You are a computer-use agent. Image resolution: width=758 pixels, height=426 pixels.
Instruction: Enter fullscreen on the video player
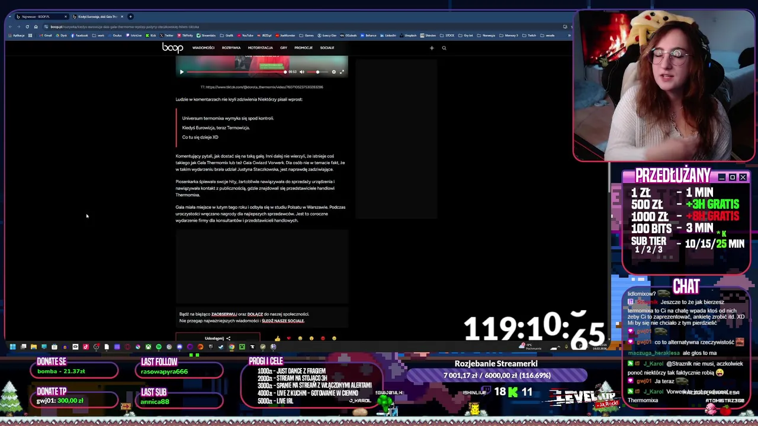pos(342,72)
